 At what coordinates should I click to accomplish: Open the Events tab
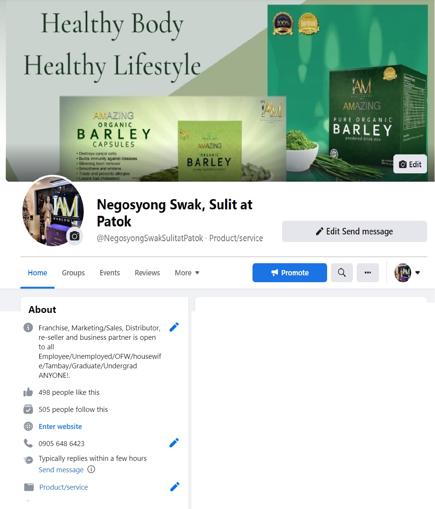click(110, 273)
